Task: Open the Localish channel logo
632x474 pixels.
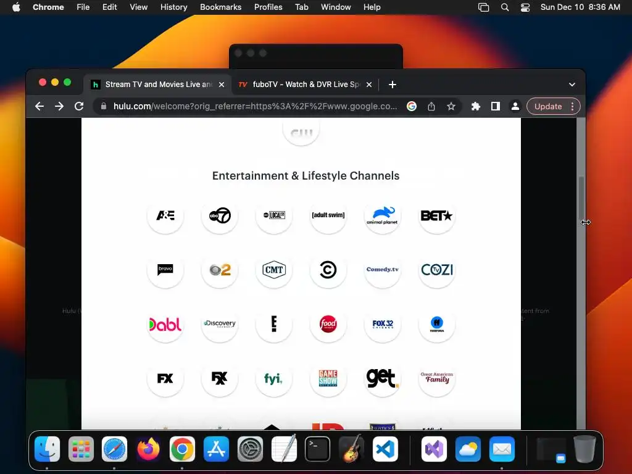Action: tap(274, 215)
